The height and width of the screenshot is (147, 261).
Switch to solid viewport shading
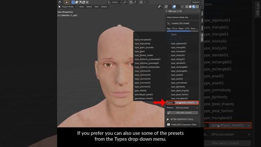click(190, 7)
